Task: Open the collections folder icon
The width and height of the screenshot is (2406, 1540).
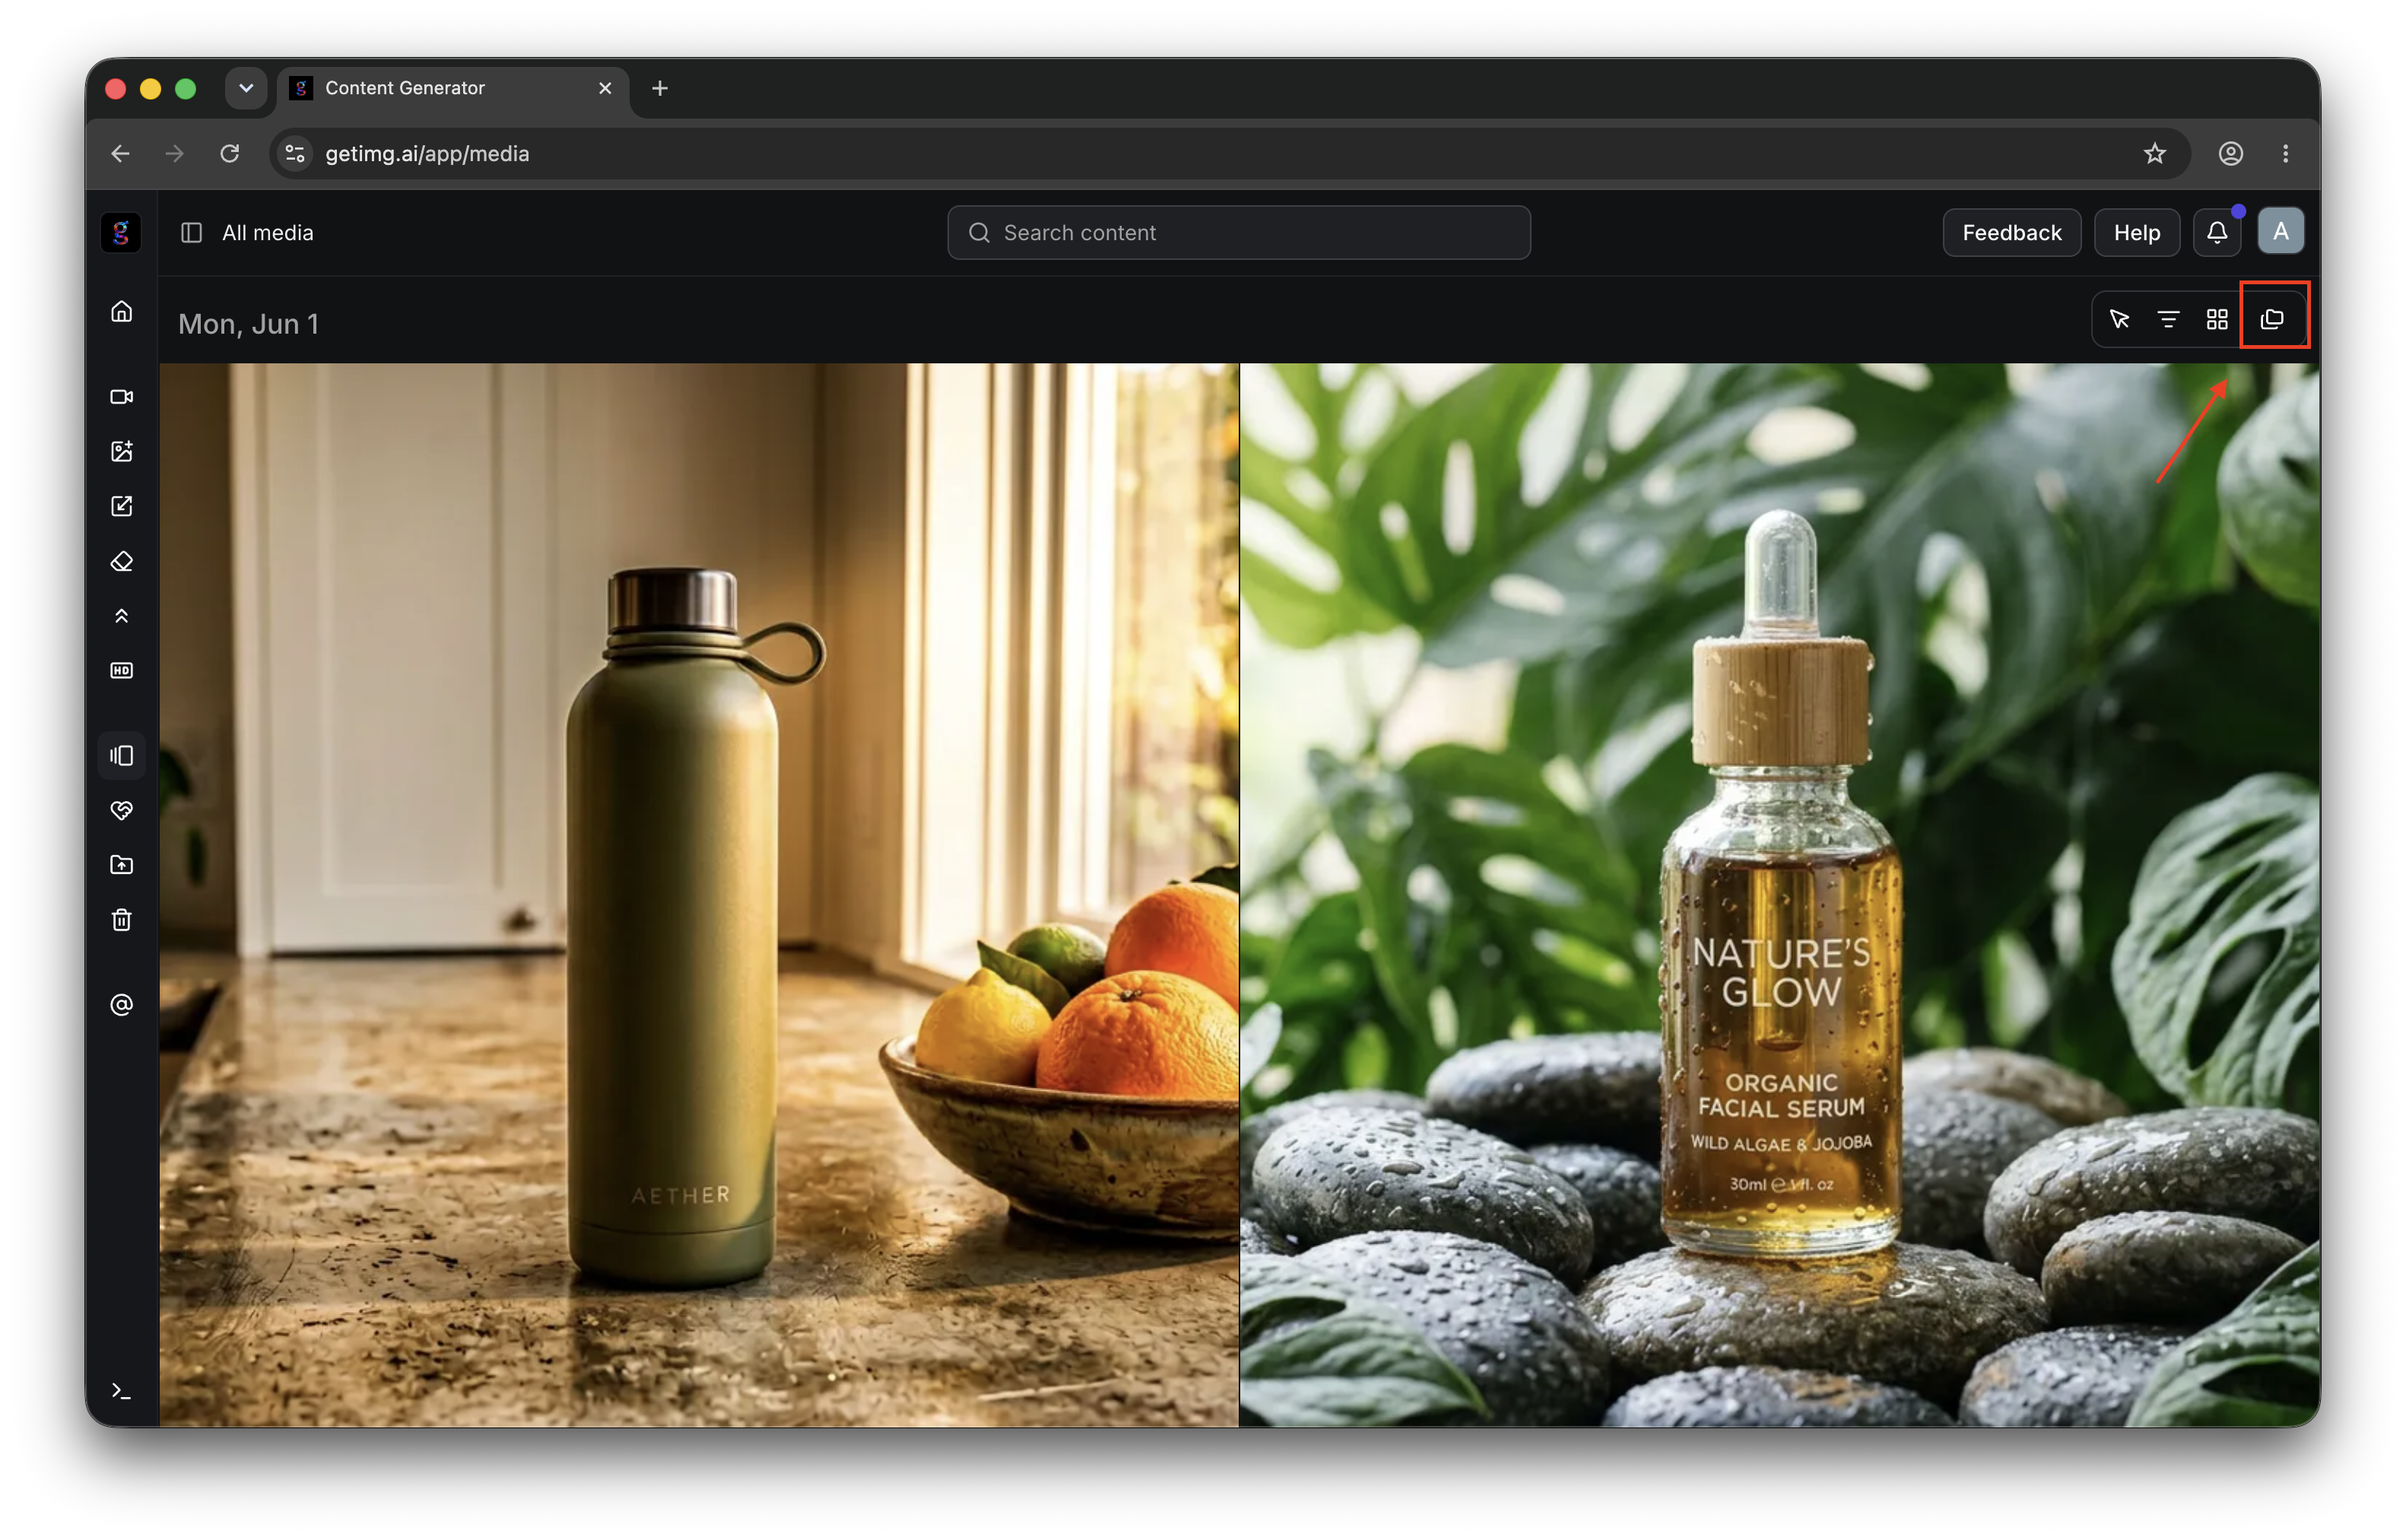Action: click(2272, 319)
